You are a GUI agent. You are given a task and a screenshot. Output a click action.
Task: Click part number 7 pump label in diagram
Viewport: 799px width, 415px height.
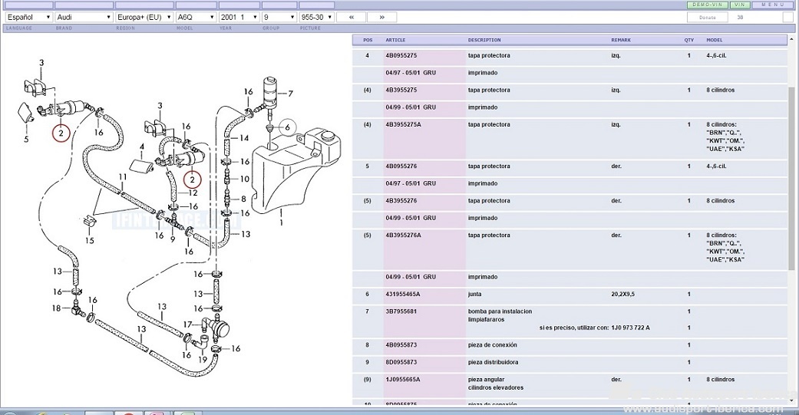[x=291, y=94]
